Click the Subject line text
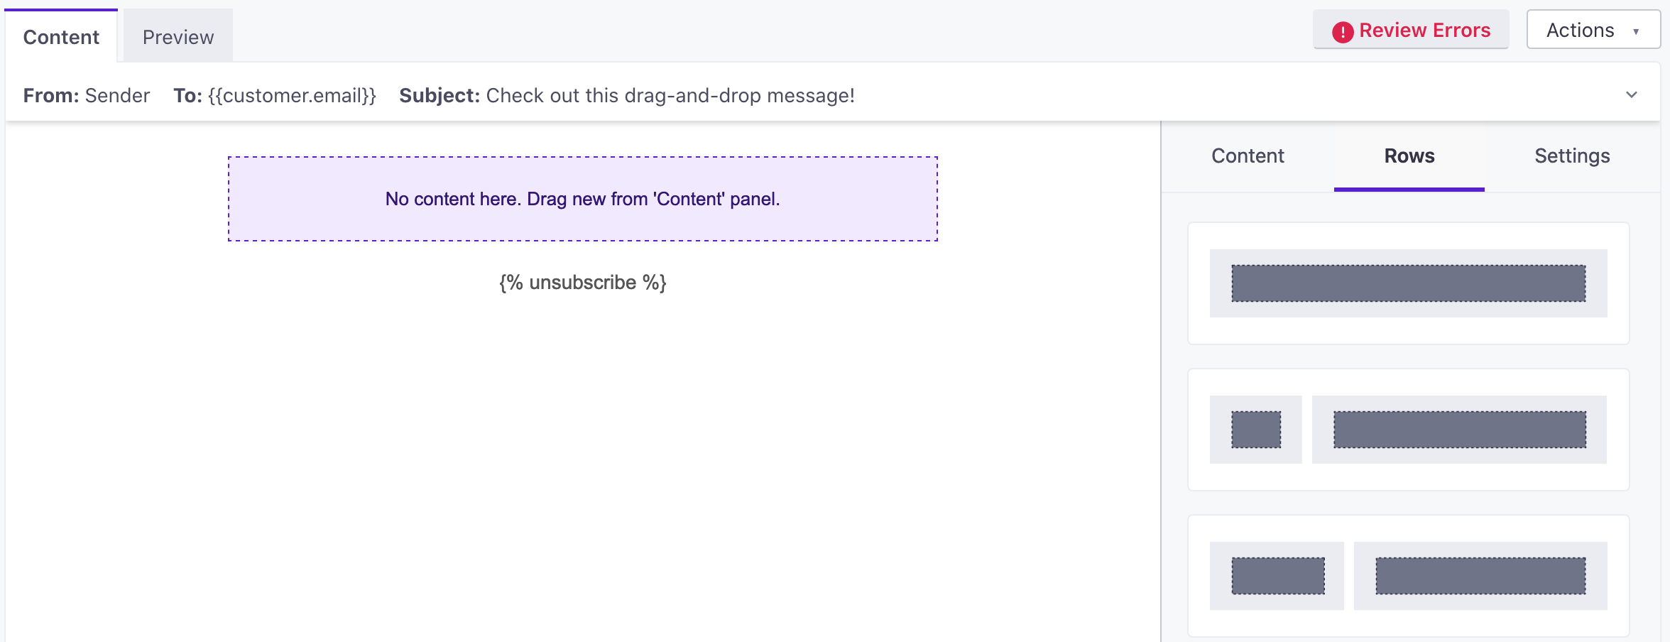The height and width of the screenshot is (642, 1670). 670,95
